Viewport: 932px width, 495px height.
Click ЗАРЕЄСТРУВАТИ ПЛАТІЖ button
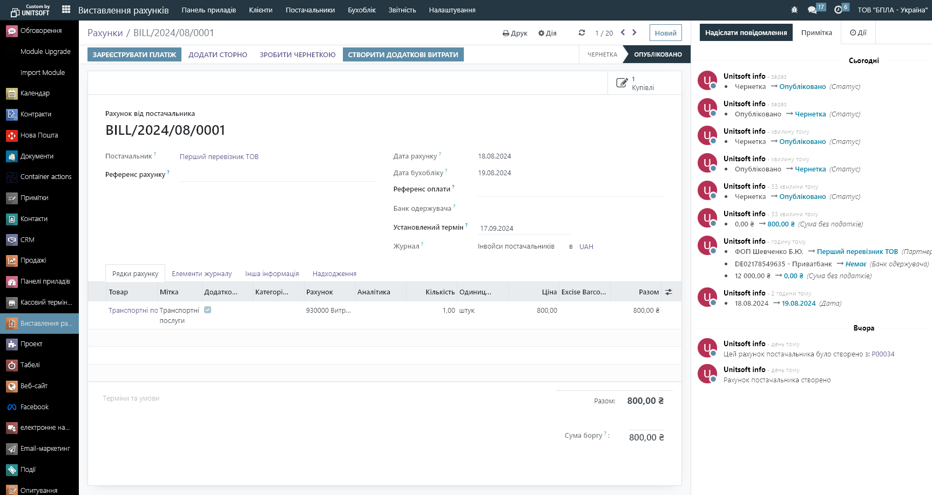click(x=134, y=54)
